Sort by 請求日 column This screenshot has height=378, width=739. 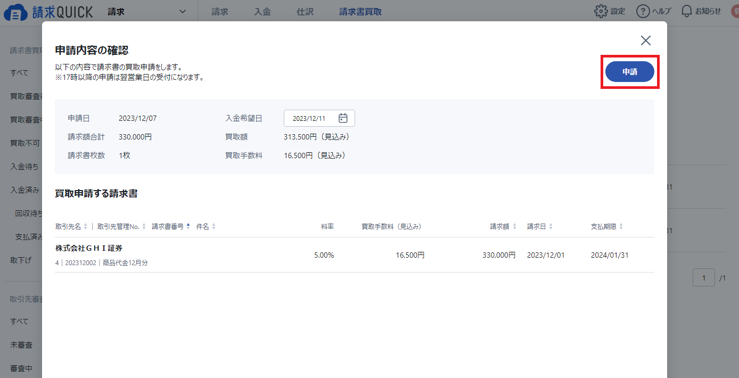540,226
